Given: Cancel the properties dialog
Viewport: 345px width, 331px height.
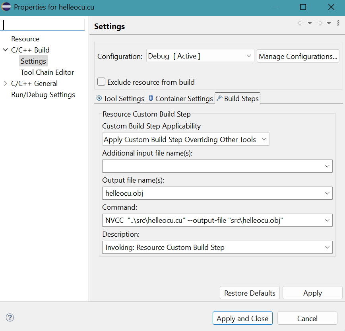Looking at the screenshot, I should click(x=307, y=318).
